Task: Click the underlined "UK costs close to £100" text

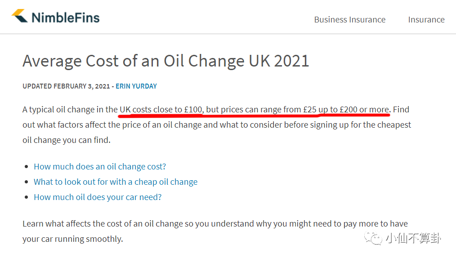Action: coord(161,109)
